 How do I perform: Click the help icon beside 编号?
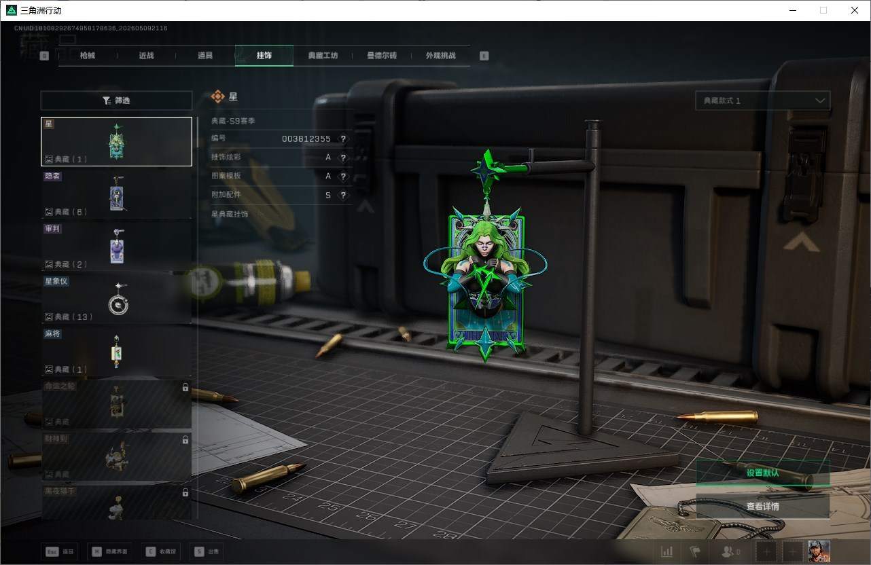(x=343, y=139)
